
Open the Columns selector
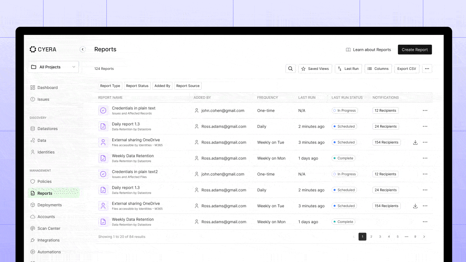(378, 68)
